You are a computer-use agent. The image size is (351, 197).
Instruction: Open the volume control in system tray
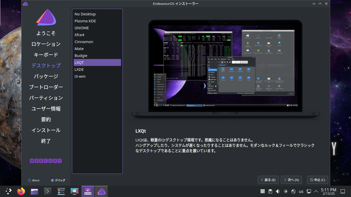coord(278,191)
